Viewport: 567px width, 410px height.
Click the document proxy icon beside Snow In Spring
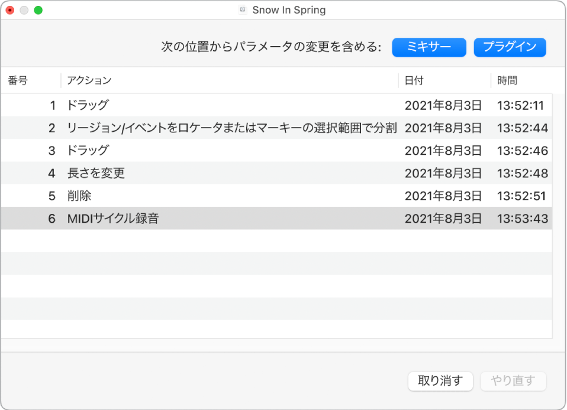click(x=242, y=10)
